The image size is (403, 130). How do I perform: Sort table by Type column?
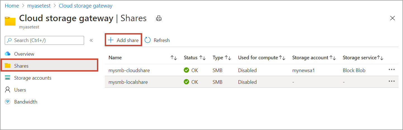pyautogui.click(x=228, y=58)
